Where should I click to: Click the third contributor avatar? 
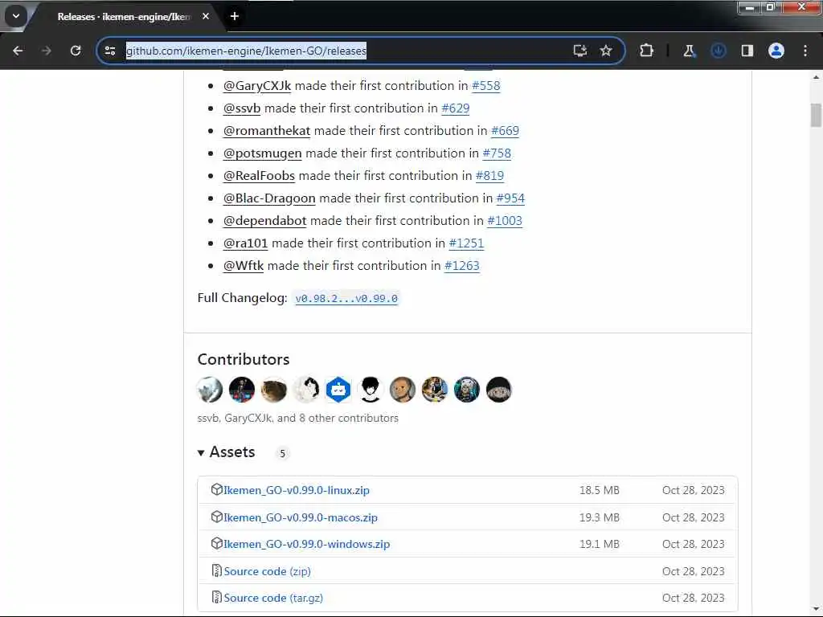(x=274, y=390)
